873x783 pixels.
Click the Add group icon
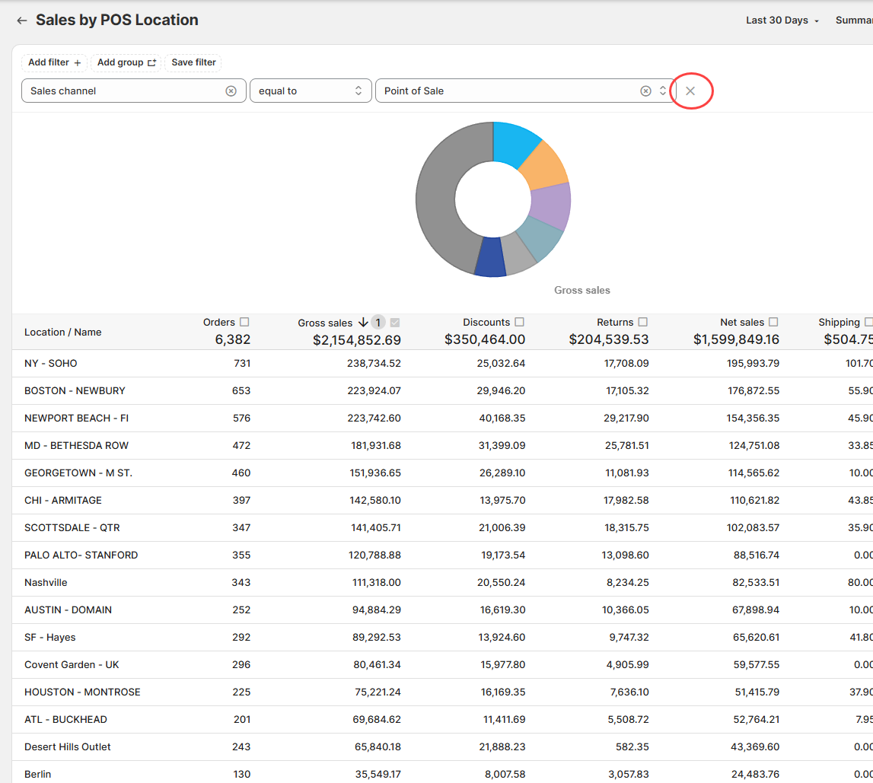151,63
